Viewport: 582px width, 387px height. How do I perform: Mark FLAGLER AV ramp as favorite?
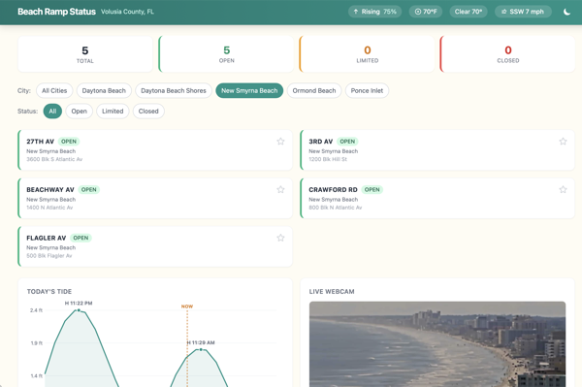click(x=280, y=238)
